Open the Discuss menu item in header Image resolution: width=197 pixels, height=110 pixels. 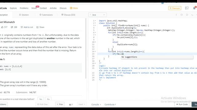[x=63, y=8]
